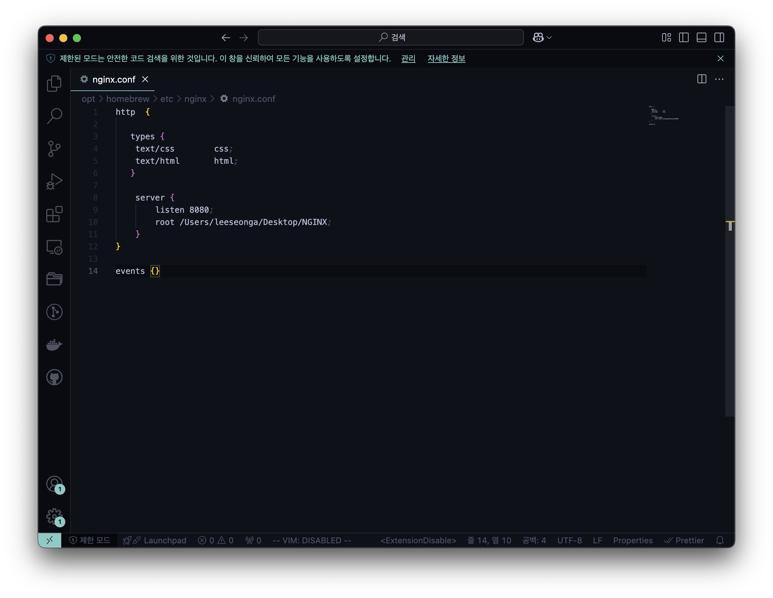This screenshot has width=773, height=598.
Task: Open Properties language mode selector
Action: point(632,540)
